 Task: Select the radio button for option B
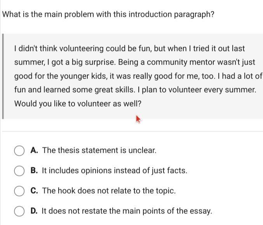(19, 171)
